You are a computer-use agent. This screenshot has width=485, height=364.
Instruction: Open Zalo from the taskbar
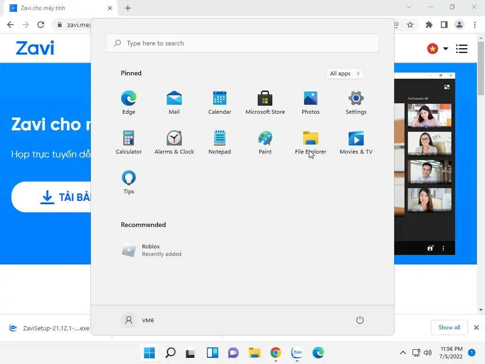[x=297, y=353]
